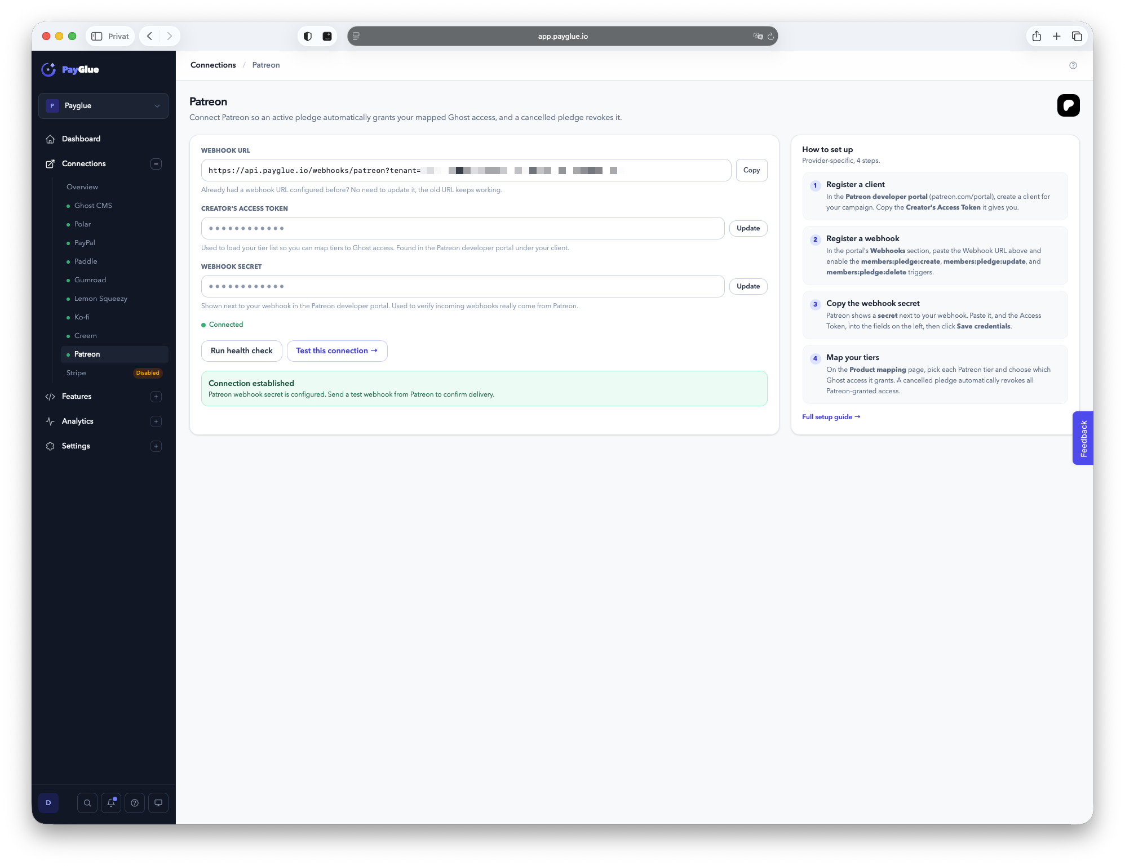Click Run health check
Viewport: 1125px width, 866px height.
click(x=241, y=351)
